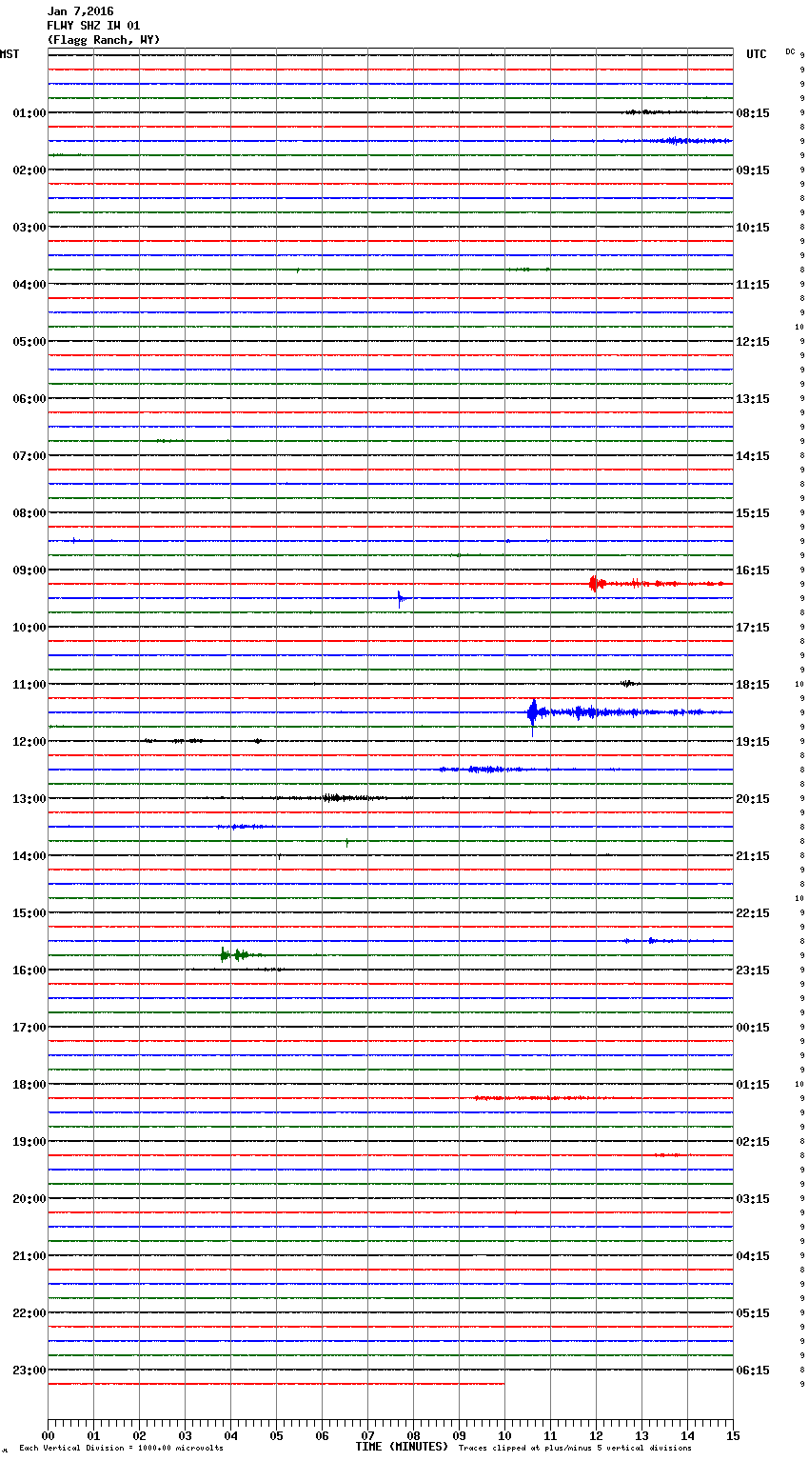Screen dimensions: 809x1461
Task: Click the red seismic event onset after 09:00
Action: pyautogui.click(x=594, y=583)
